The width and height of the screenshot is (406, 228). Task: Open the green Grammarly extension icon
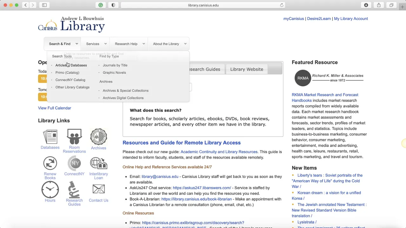101,5
